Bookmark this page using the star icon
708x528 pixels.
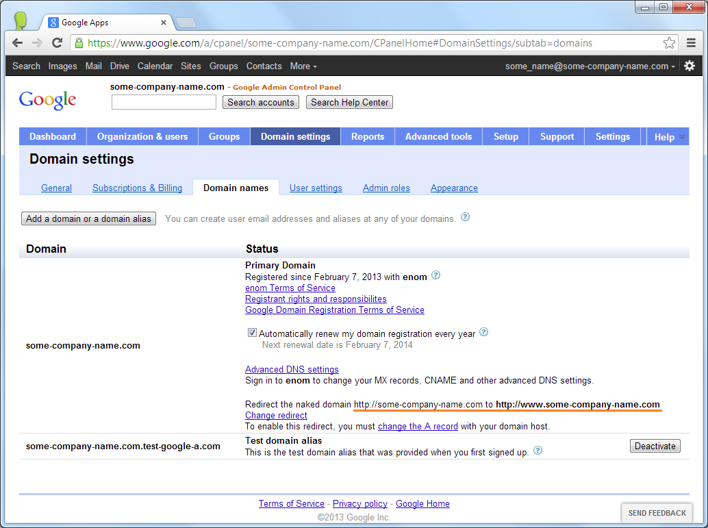pyautogui.click(x=669, y=42)
